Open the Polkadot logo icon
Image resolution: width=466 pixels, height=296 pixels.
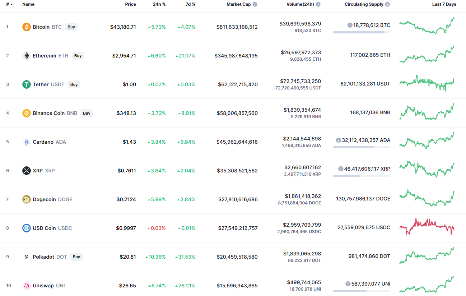click(27, 257)
